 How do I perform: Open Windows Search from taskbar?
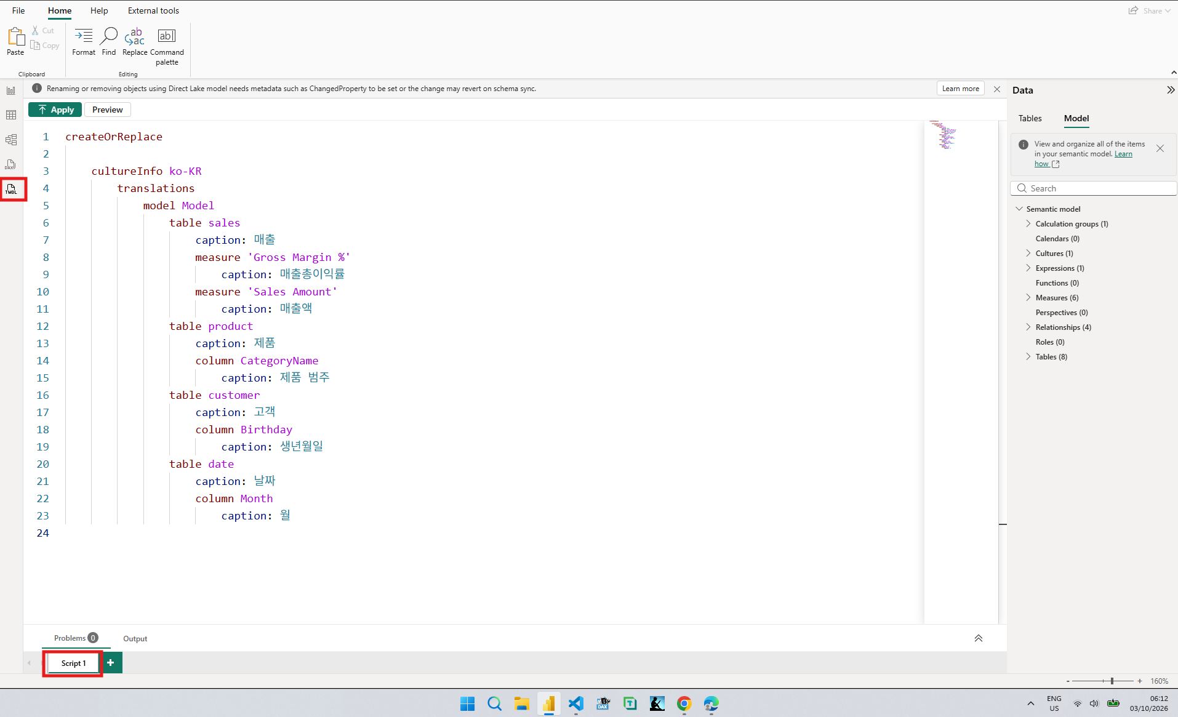(x=494, y=703)
